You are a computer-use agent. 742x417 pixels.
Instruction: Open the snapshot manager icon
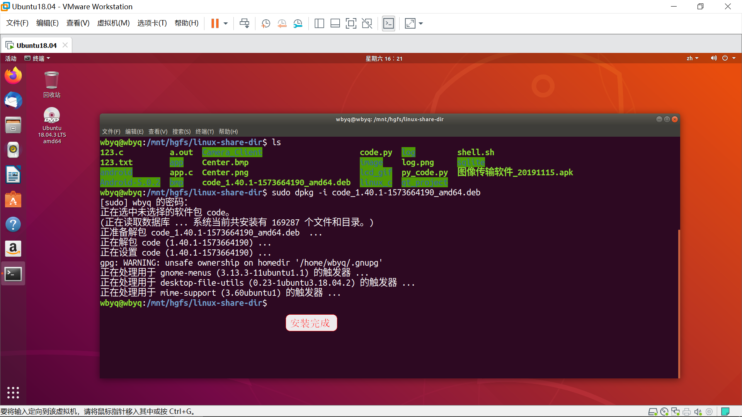click(x=298, y=24)
